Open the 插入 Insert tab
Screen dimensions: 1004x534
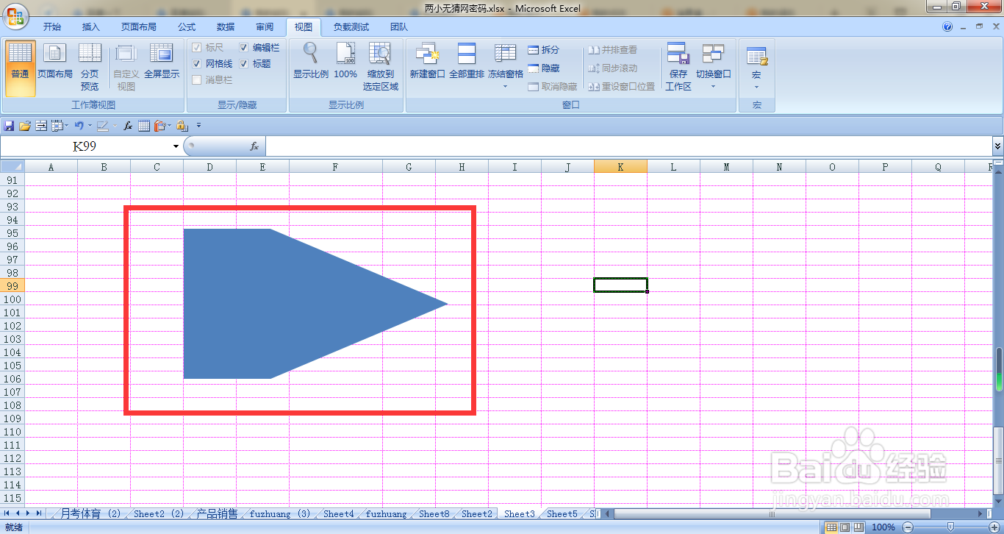pos(91,27)
